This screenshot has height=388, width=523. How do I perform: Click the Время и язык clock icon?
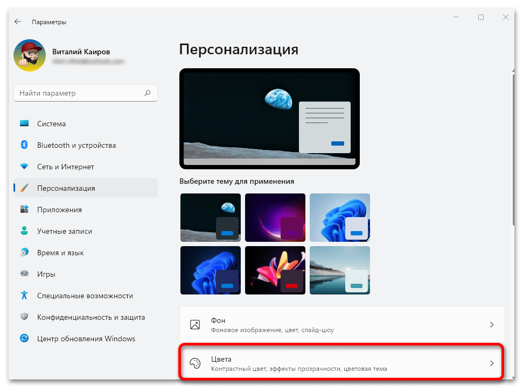(x=24, y=252)
